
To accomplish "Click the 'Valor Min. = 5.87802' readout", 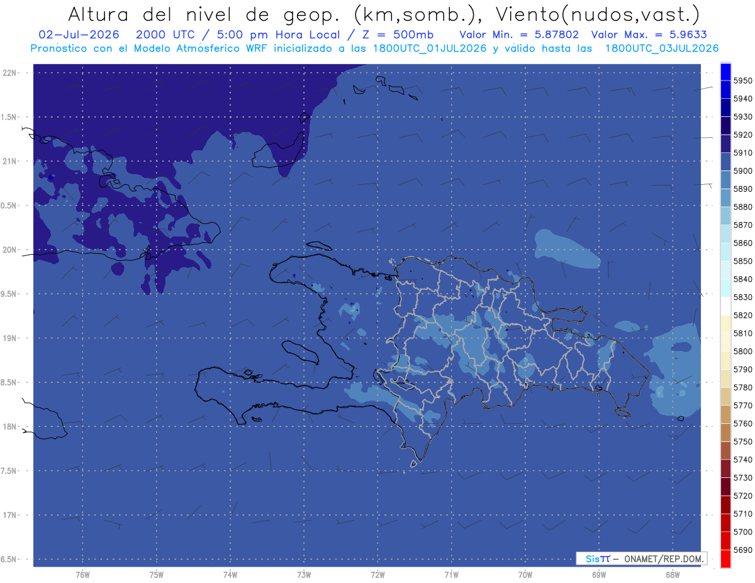I will (519, 35).
